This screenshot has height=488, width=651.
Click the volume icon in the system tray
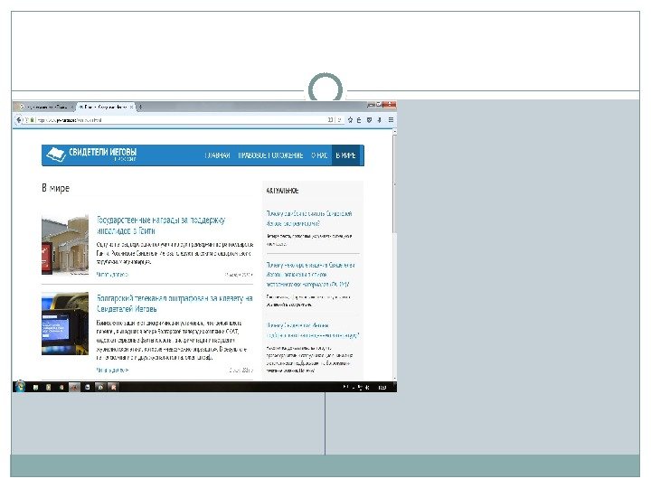point(367,387)
